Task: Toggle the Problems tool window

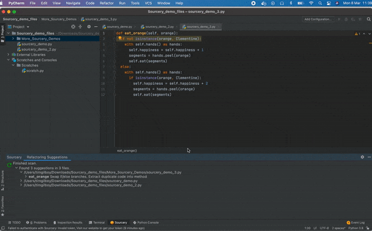Action: (x=37, y=222)
